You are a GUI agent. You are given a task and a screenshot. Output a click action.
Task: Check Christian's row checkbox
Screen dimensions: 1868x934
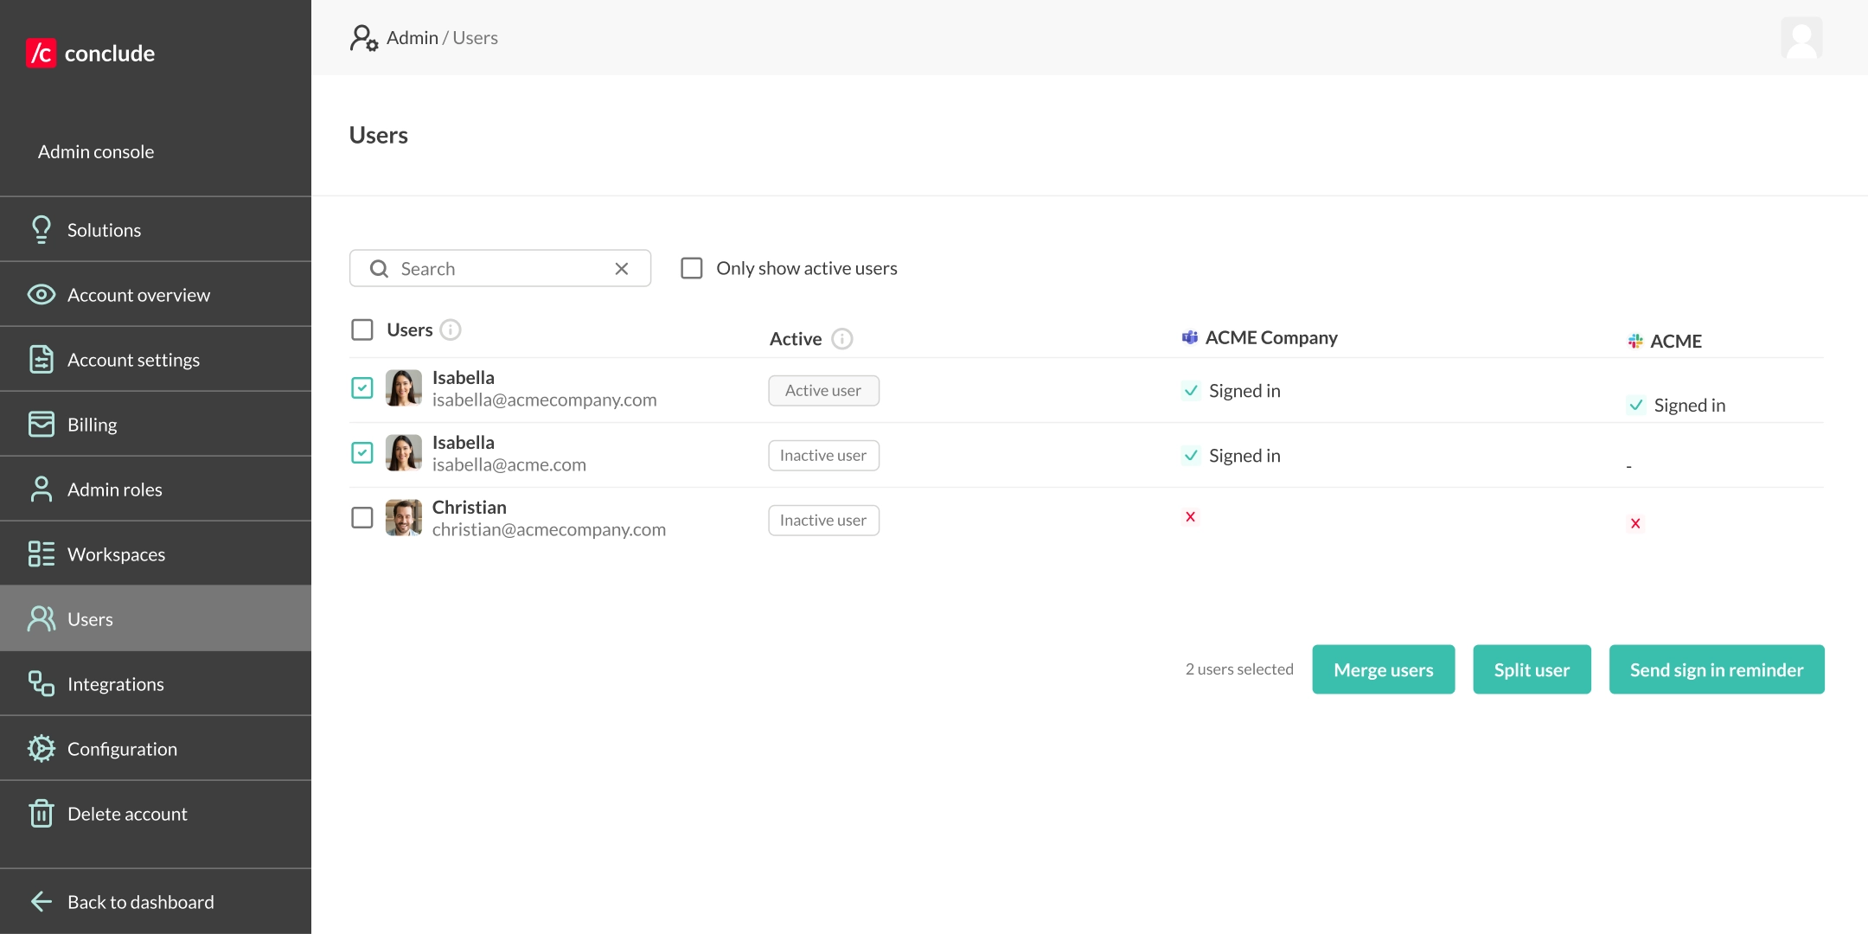click(x=361, y=517)
